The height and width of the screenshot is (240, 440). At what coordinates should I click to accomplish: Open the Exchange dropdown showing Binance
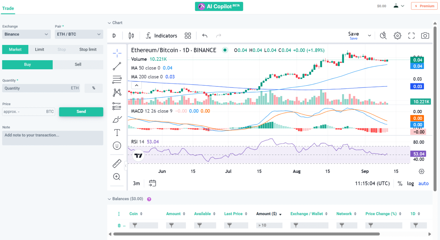tap(26, 34)
